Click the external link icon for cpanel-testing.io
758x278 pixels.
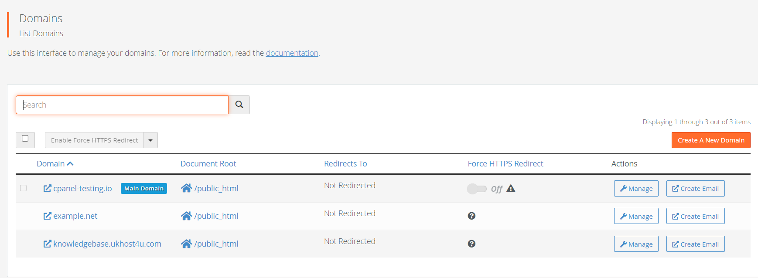pyautogui.click(x=47, y=188)
